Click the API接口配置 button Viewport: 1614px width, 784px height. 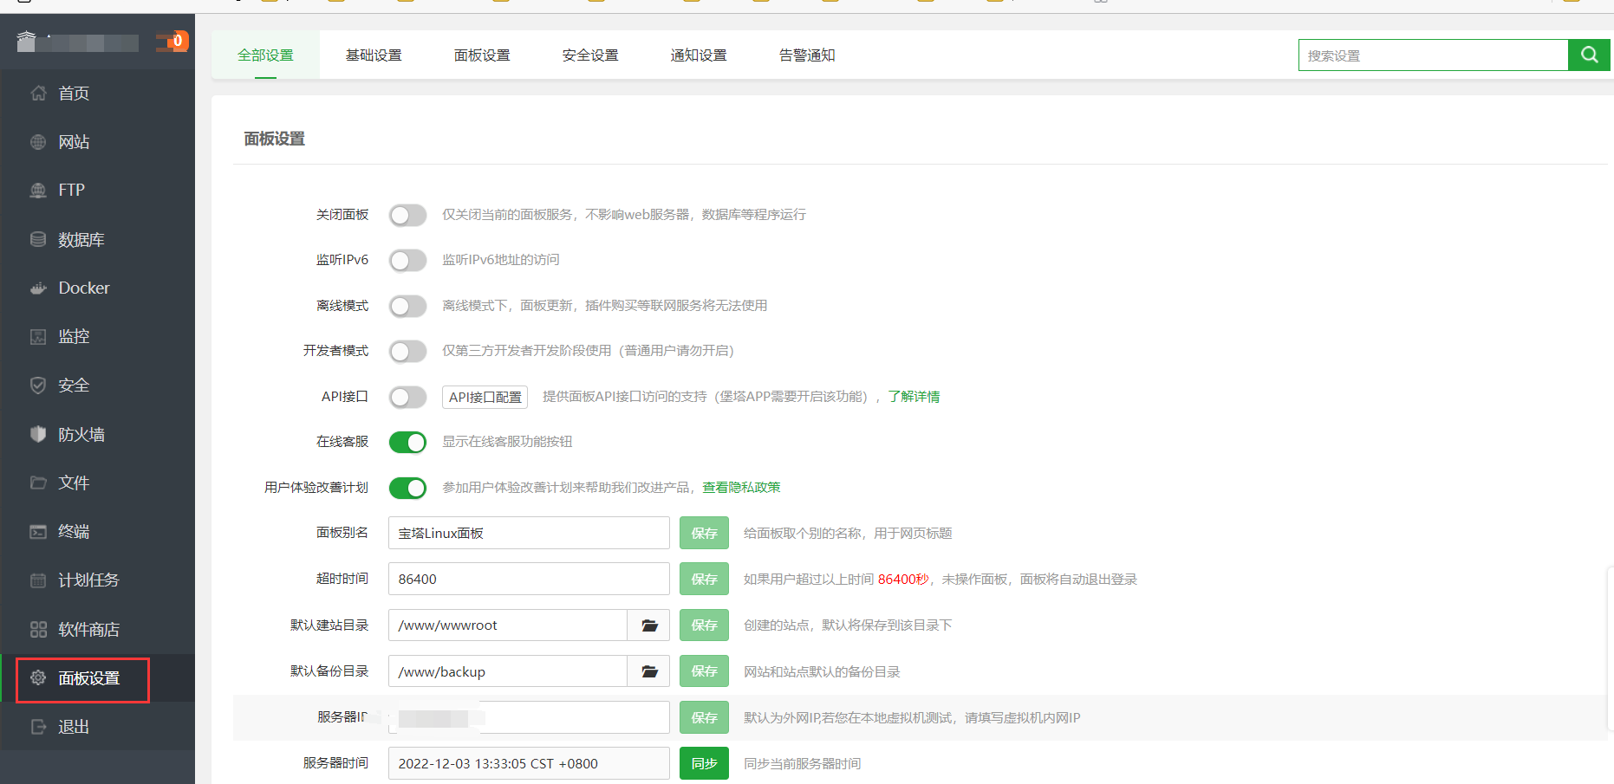pos(485,397)
